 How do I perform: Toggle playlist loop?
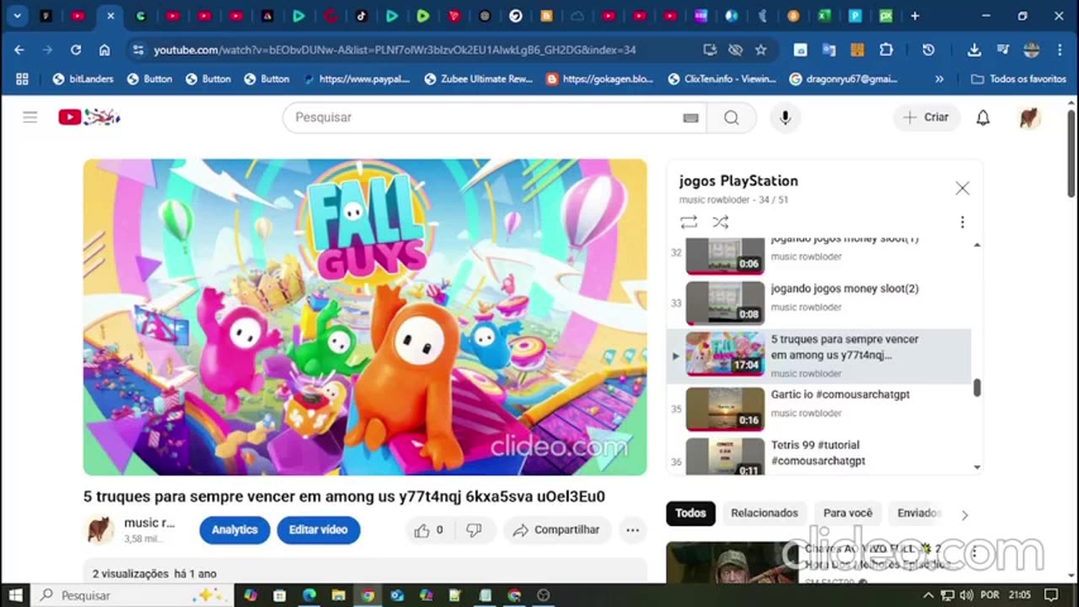point(689,222)
